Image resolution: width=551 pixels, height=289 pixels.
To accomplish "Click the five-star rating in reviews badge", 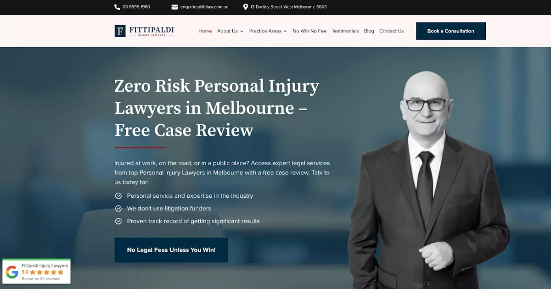I will click(x=46, y=272).
